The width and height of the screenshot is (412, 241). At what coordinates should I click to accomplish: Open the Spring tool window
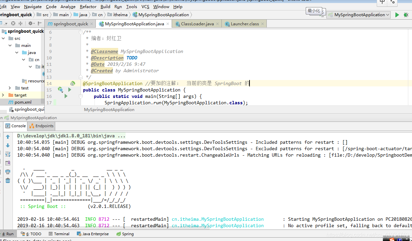[125, 234]
